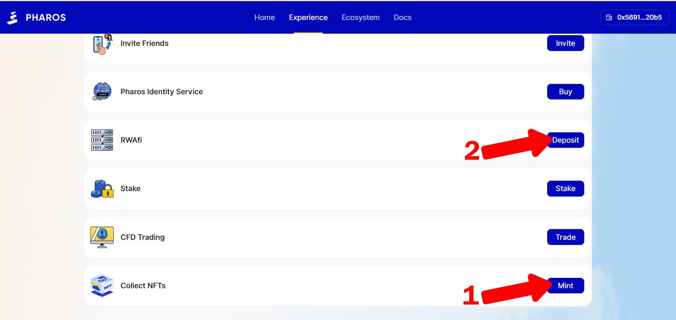676x320 pixels.
Task: Click the Pharos logo icon
Action: [x=13, y=18]
